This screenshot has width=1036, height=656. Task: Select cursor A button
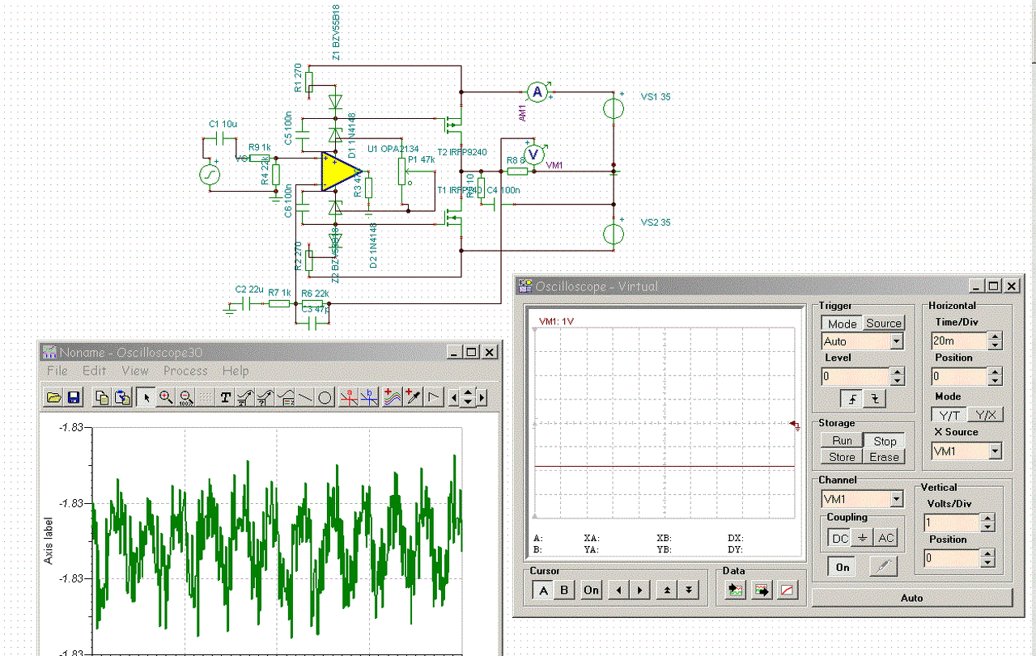point(543,590)
